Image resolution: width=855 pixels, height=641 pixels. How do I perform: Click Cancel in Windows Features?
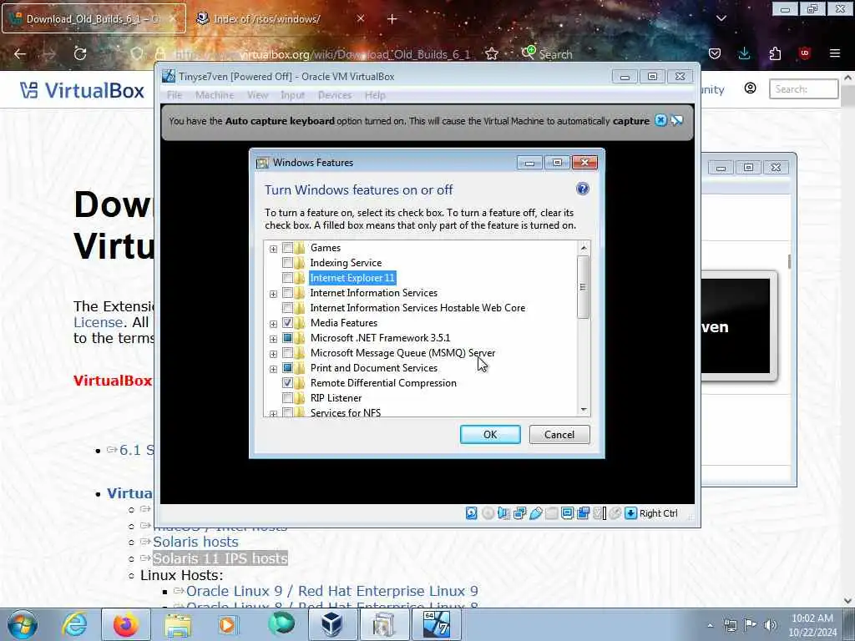pos(559,434)
